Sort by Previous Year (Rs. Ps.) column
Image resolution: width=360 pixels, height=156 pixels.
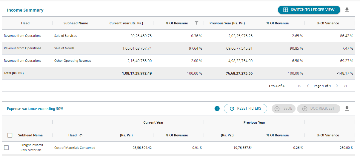[x=227, y=23]
